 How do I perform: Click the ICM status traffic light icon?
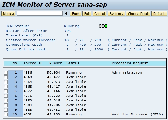pos(103,26)
